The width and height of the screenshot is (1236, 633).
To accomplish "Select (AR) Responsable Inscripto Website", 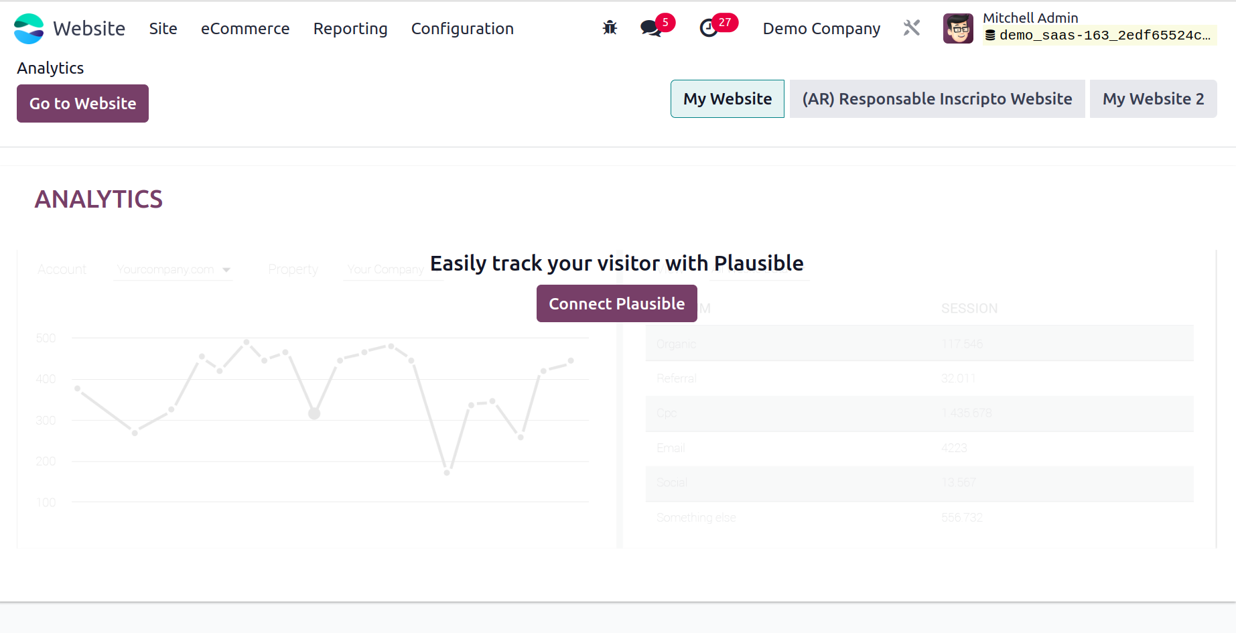I will pyautogui.click(x=937, y=99).
